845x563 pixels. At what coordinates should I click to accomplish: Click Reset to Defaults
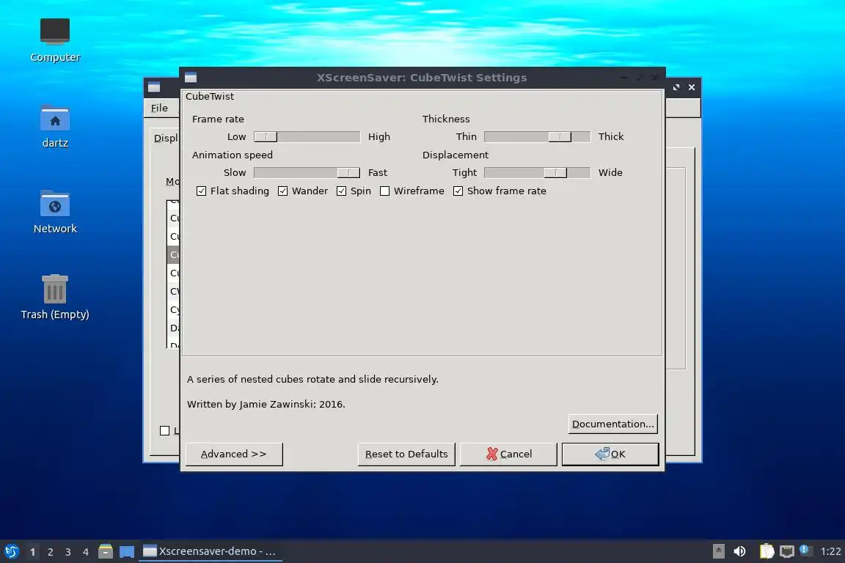(x=406, y=455)
